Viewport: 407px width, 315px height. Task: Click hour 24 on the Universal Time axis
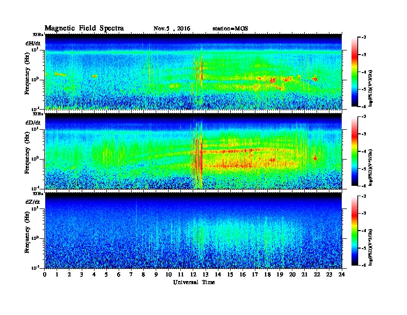[342, 275]
